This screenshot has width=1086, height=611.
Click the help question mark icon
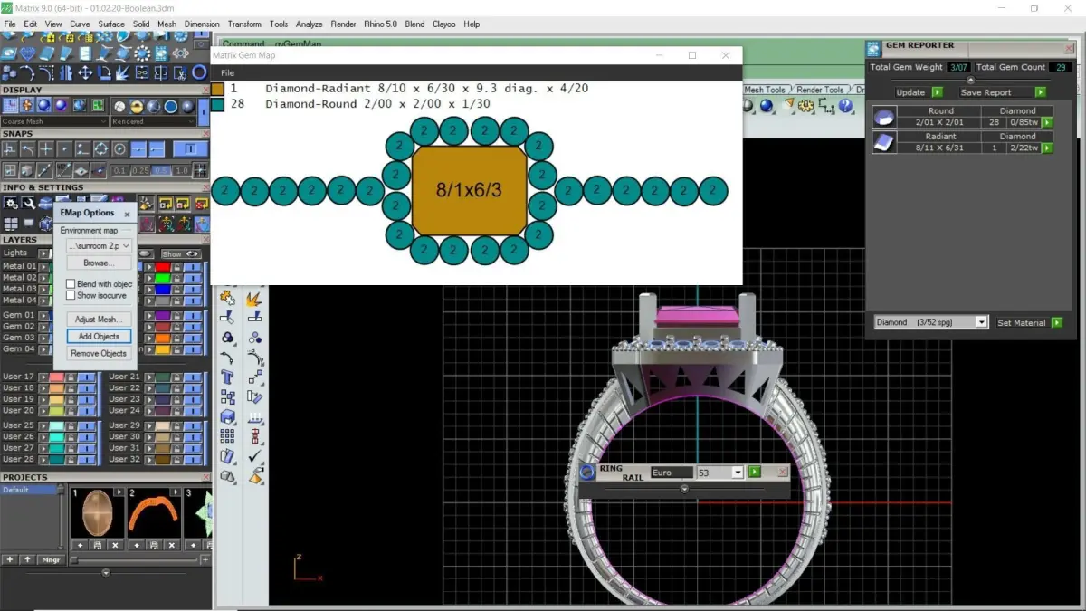(846, 106)
